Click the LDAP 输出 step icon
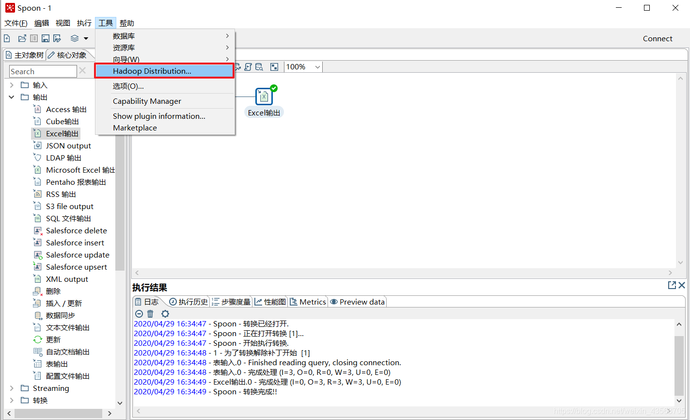690x420 pixels. point(37,158)
